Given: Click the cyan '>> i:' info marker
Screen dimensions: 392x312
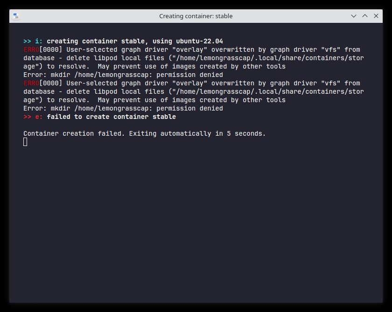Looking at the screenshot, I should point(33,41).
